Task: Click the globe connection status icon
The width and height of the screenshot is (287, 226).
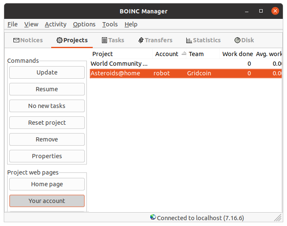Action: [153, 217]
